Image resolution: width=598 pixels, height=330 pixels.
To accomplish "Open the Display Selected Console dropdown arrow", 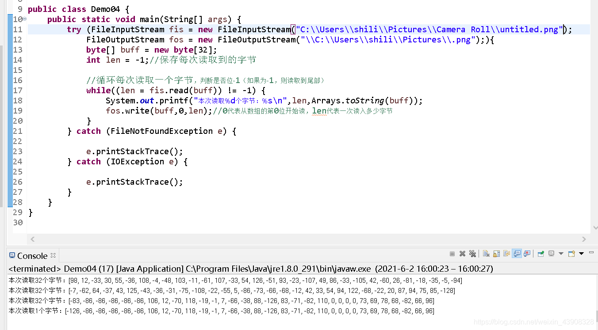I will click(561, 254).
